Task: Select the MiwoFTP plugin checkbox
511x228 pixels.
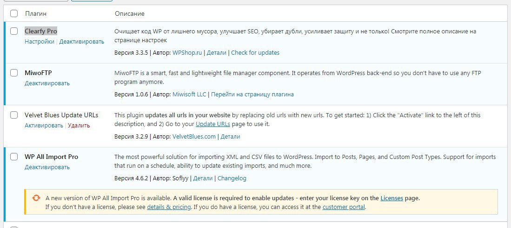Action: (14, 73)
